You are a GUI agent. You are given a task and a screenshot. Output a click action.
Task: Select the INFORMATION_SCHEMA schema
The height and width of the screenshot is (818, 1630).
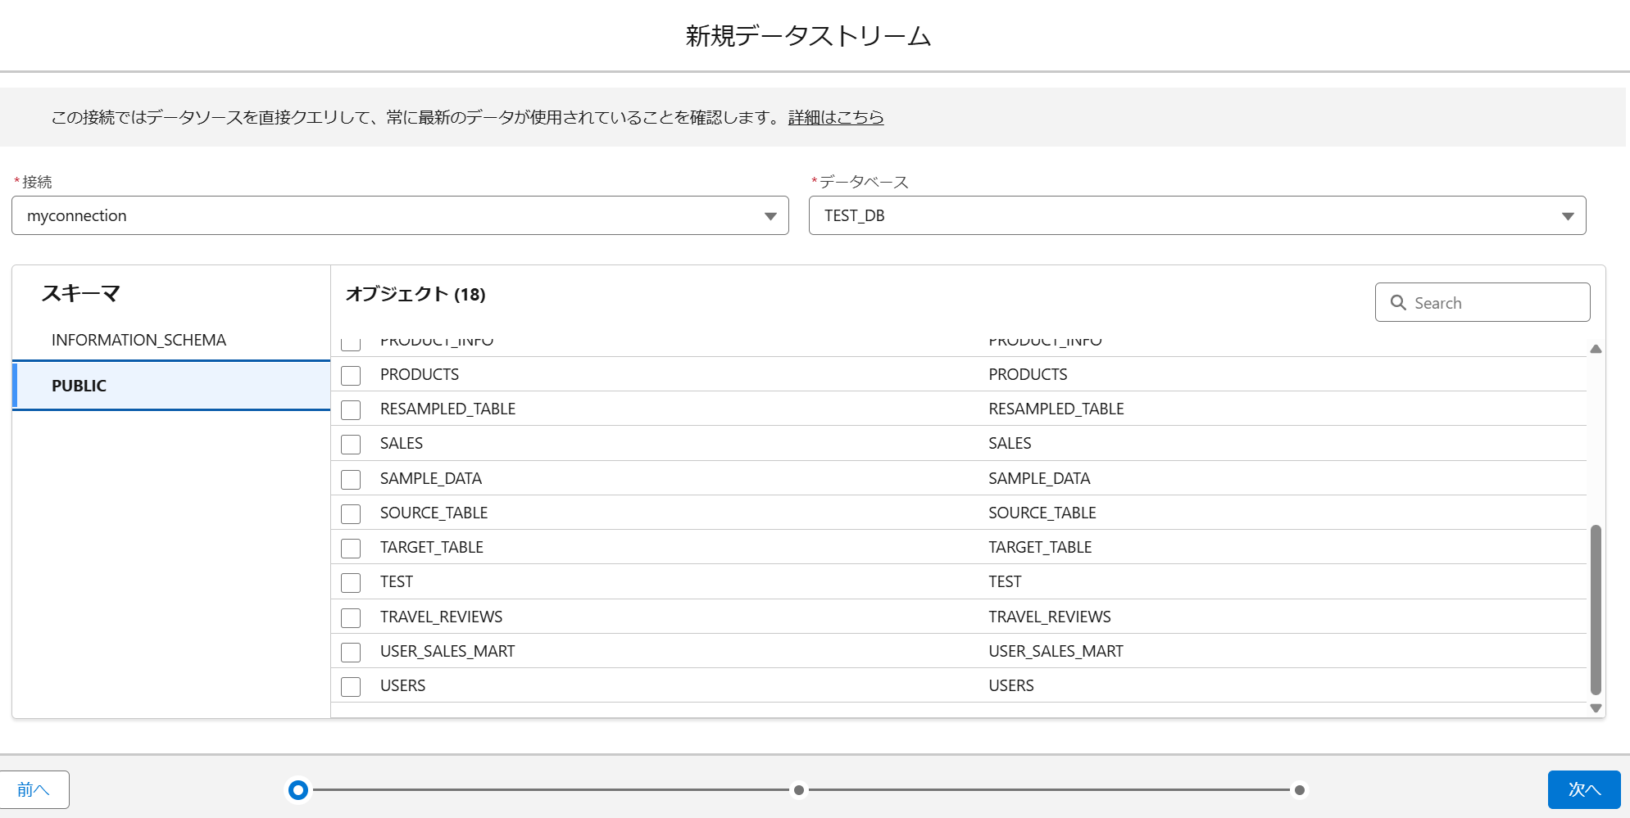point(138,340)
